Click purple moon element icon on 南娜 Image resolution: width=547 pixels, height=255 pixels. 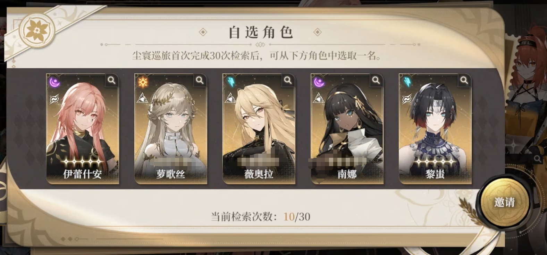point(319,82)
